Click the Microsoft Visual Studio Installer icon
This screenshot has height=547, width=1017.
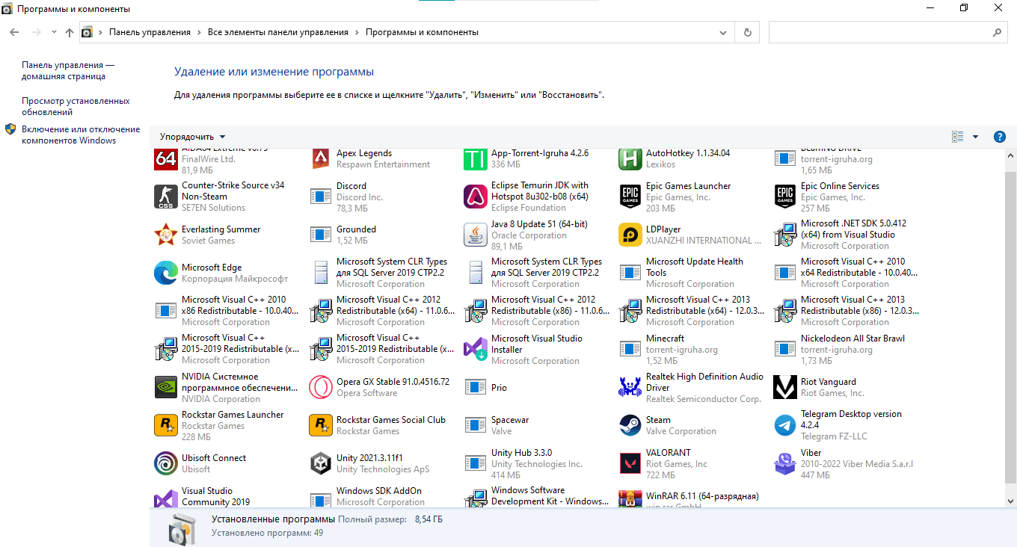(476, 349)
